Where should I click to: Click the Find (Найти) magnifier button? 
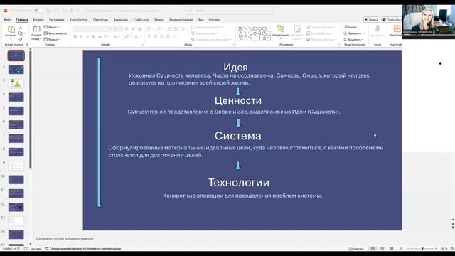(350, 27)
